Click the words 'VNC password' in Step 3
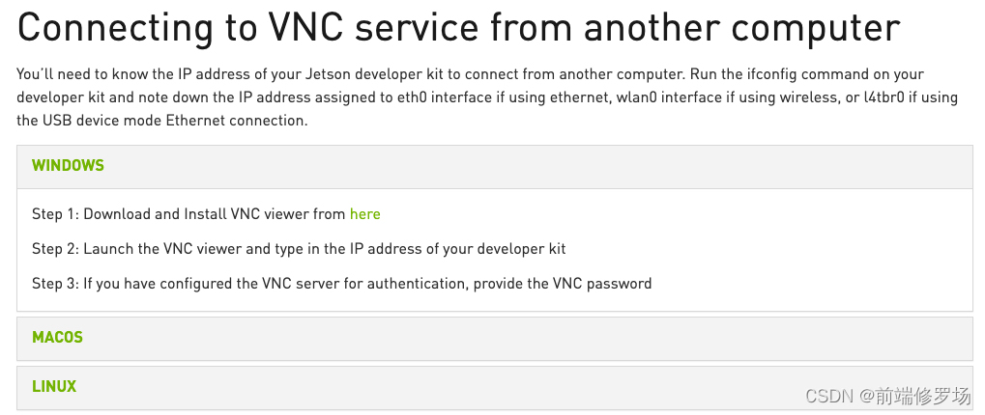 point(602,284)
